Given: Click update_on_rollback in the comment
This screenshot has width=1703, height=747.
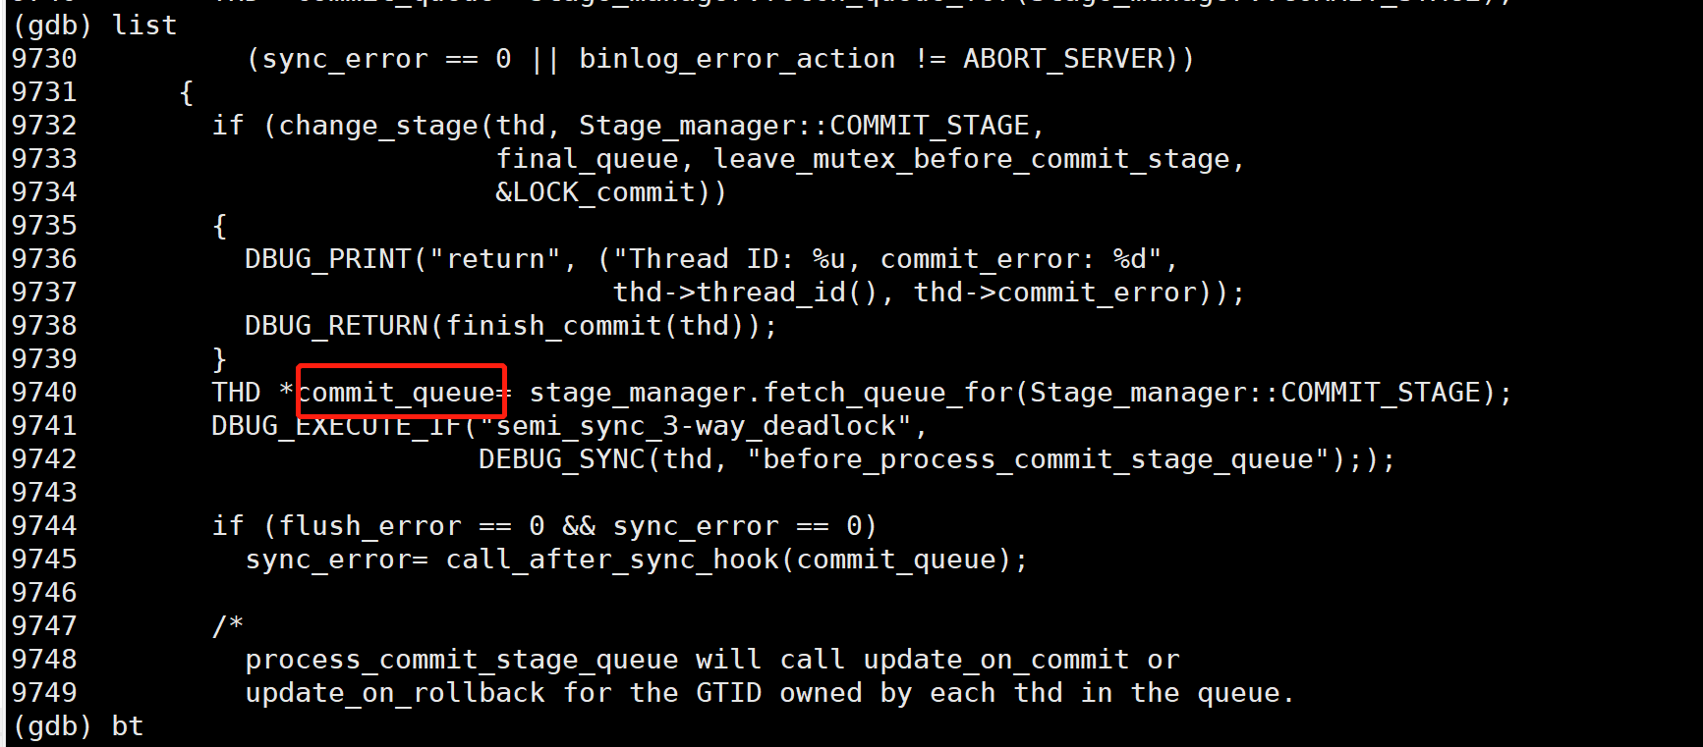Looking at the screenshot, I should (395, 693).
